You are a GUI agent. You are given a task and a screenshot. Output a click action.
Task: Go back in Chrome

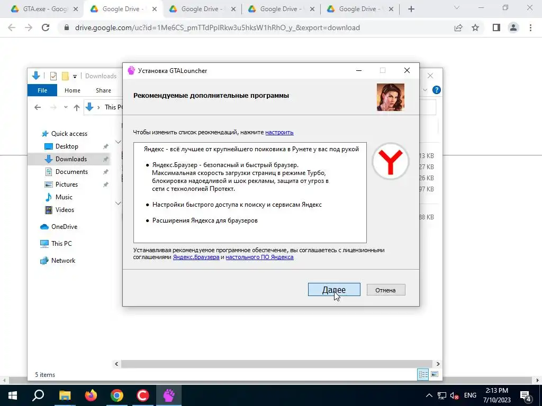coord(12,27)
